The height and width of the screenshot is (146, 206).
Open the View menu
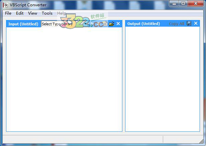click(33, 13)
